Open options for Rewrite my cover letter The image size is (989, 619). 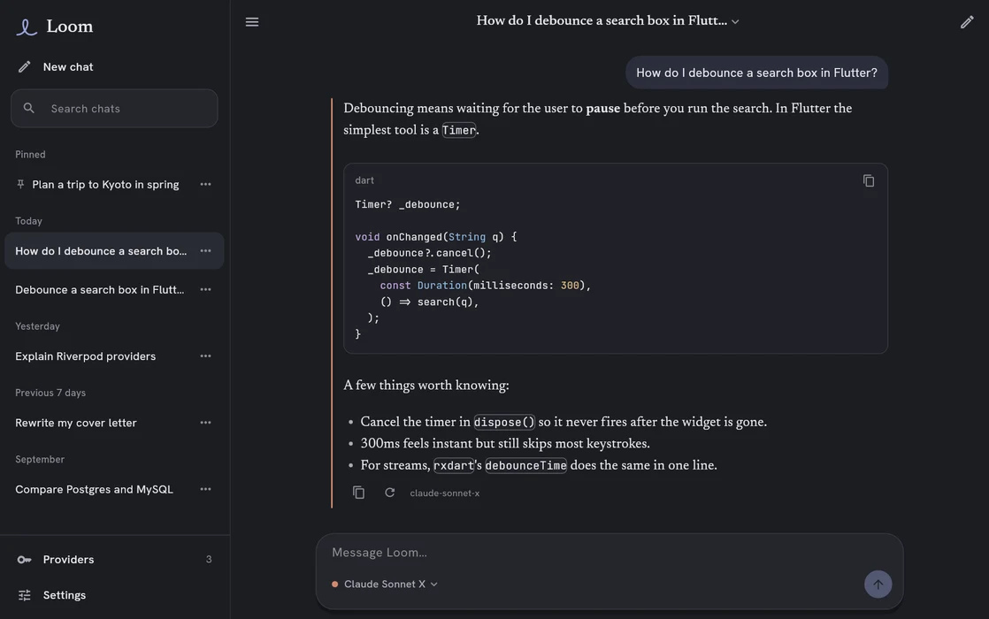pyautogui.click(x=205, y=423)
